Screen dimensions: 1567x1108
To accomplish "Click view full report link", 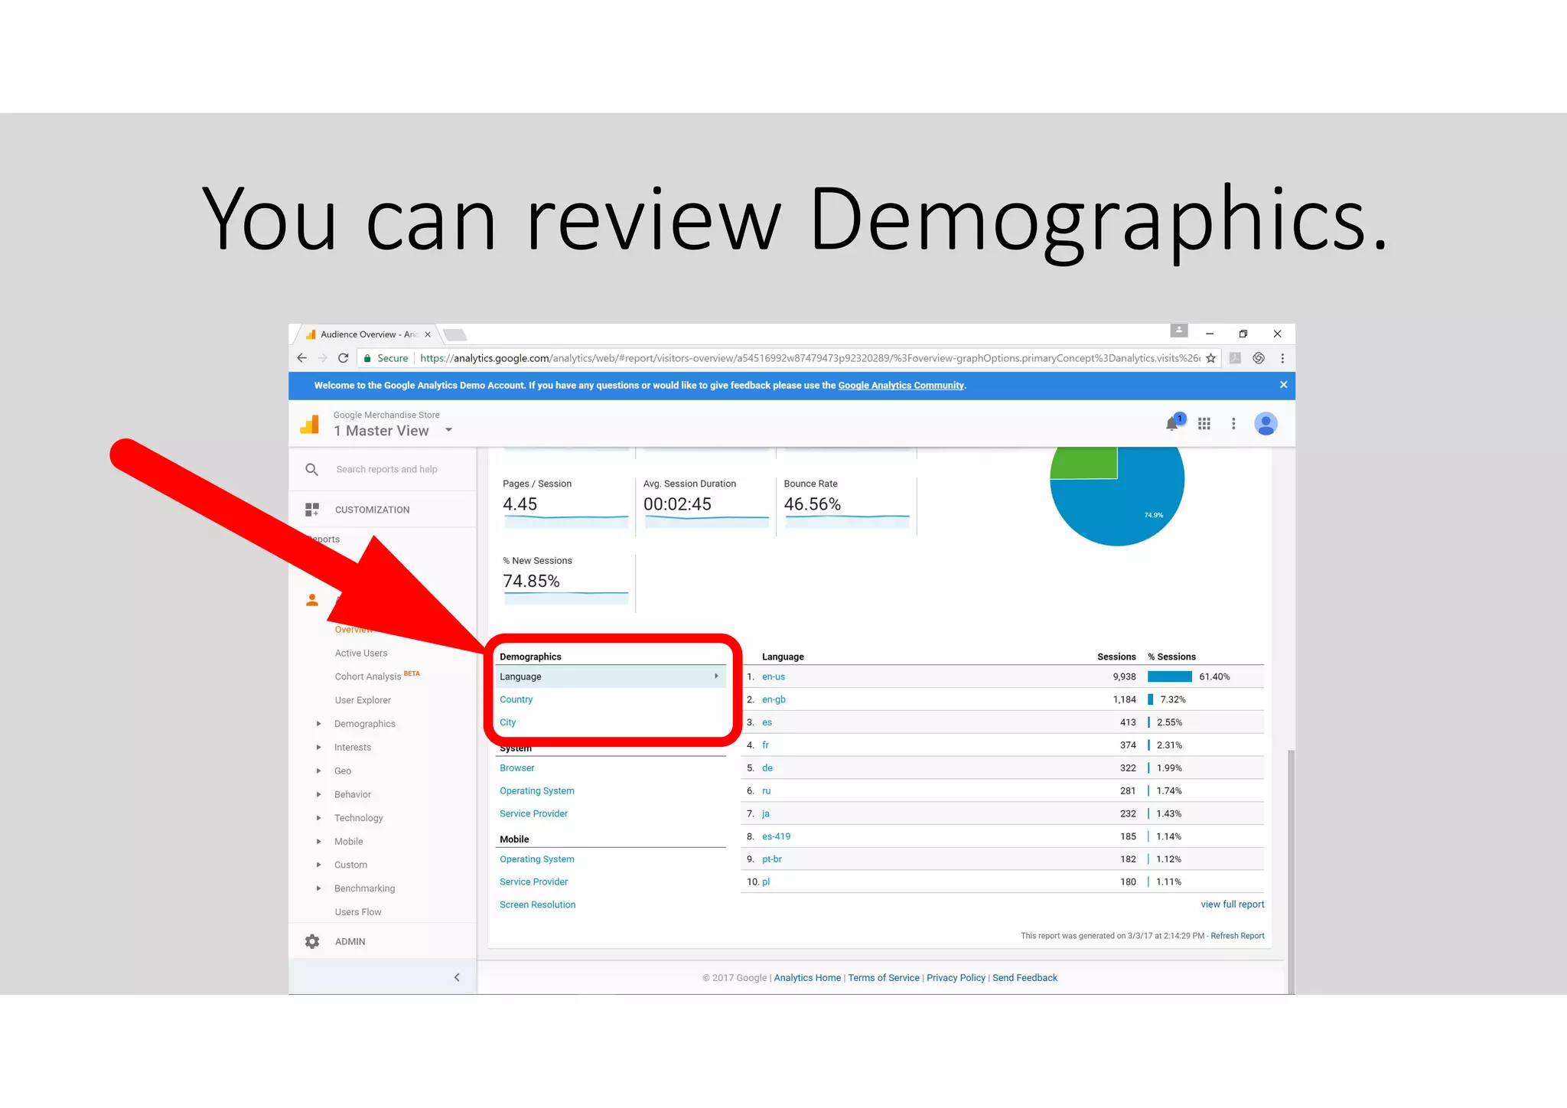I will (x=1232, y=904).
